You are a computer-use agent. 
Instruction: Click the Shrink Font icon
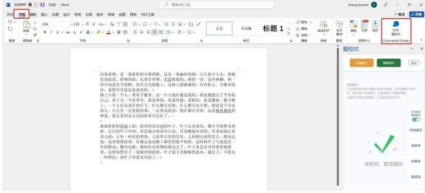point(94,24)
